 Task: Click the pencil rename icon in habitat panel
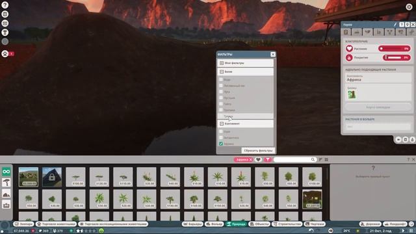395,25
